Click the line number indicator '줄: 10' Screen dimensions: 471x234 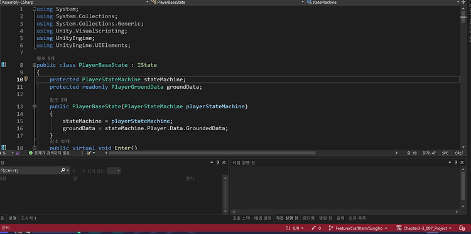click(411, 153)
